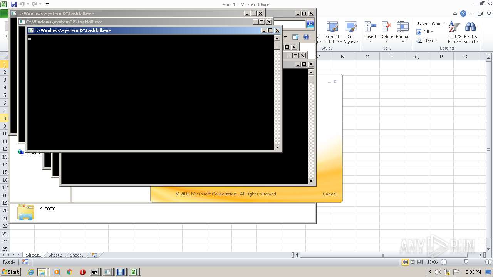Click the Format as Table icon
Viewport: 493px width, 277px height.
point(332,27)
